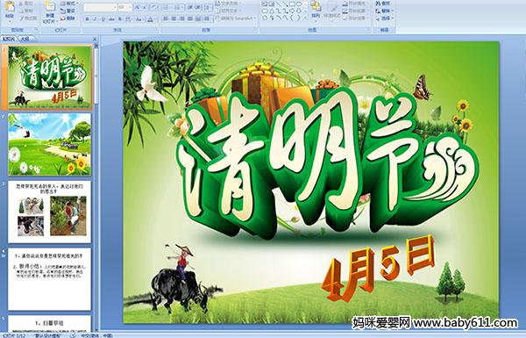Switch to the Slides pane tab

coord(9,39)
